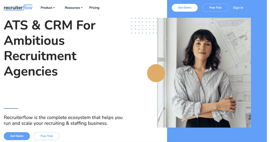Open the Product menu
270x142 pixels.
point(48,8)
